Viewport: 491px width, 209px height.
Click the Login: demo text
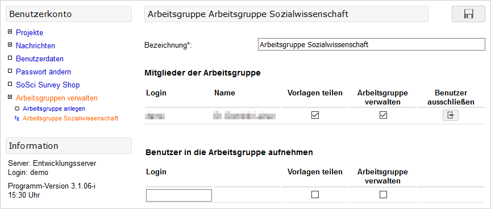(28, 173)
